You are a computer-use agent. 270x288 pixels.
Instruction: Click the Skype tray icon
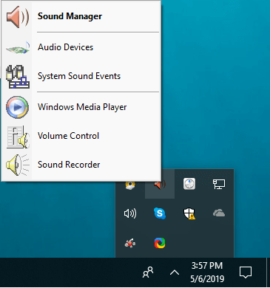160,213
